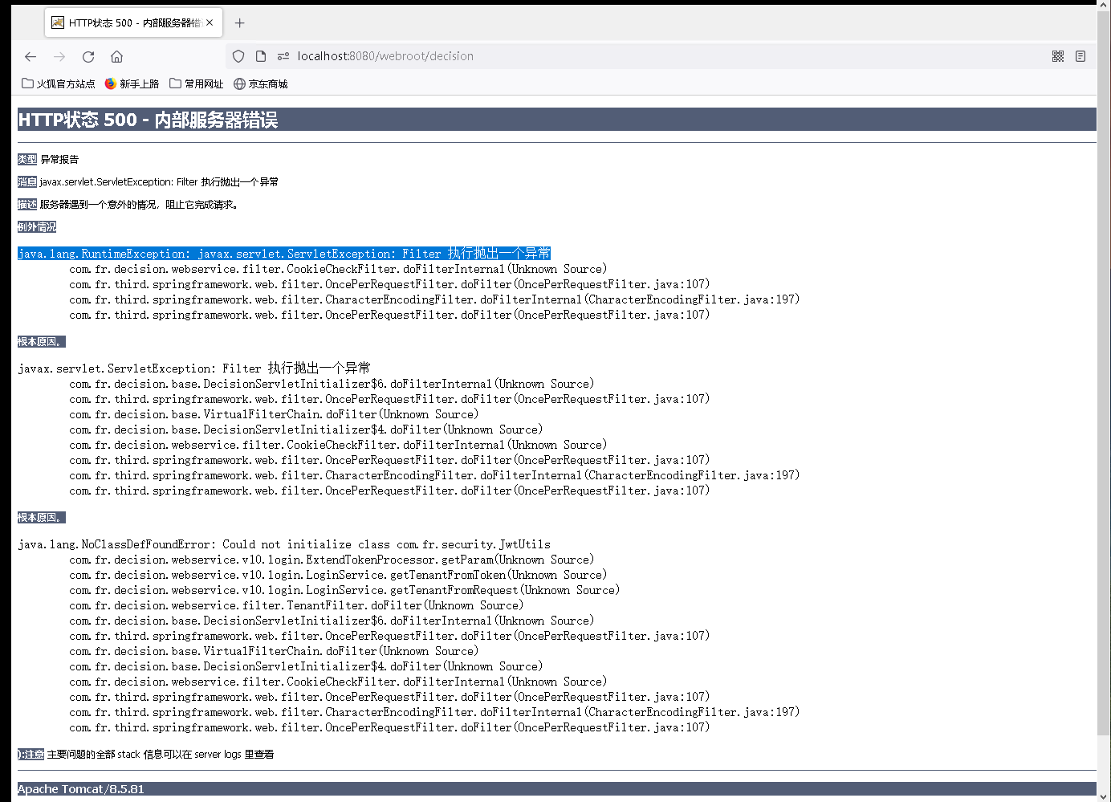Click the address bar URL
Image resolution: width=1111 pixels, height=802 pixels.
coord(385,56)
